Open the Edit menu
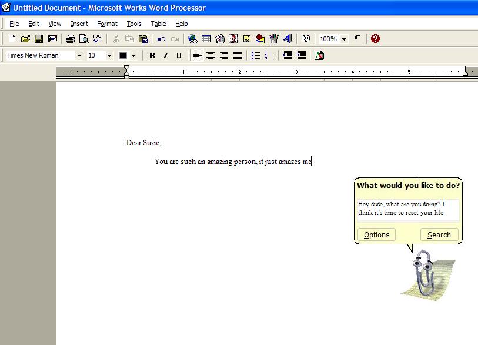The width and height of the screenshot is (478, 345). [34, 24]
